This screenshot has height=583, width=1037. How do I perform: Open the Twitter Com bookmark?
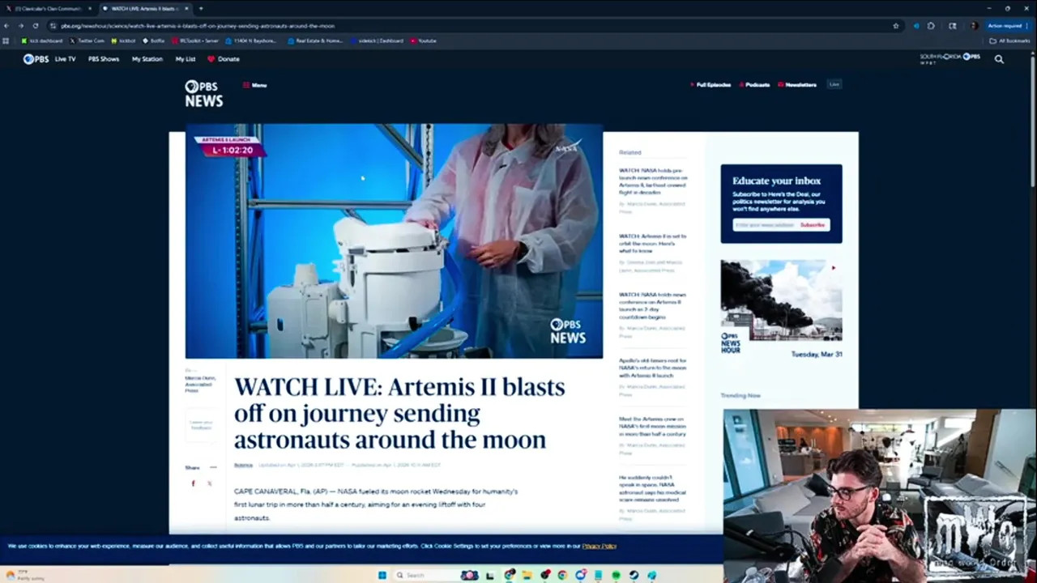click(87, 40)
